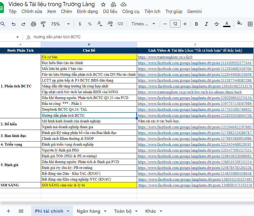Select column A header

point(21,44)
